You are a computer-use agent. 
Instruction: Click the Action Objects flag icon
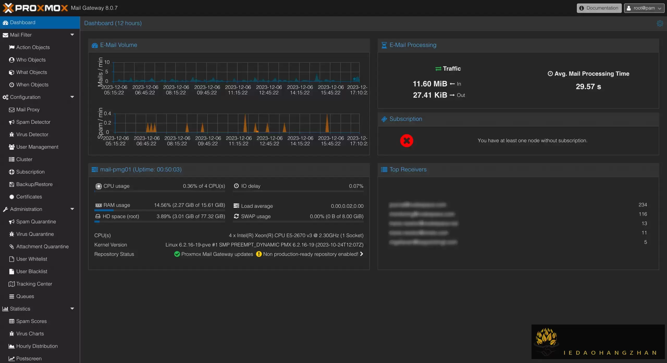point(12,47)
